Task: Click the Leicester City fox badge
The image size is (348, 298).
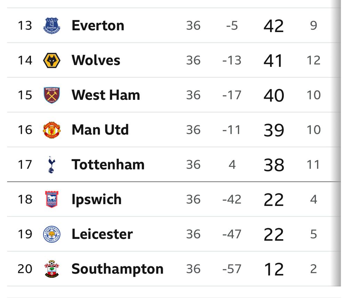Action: pos(52,234)
